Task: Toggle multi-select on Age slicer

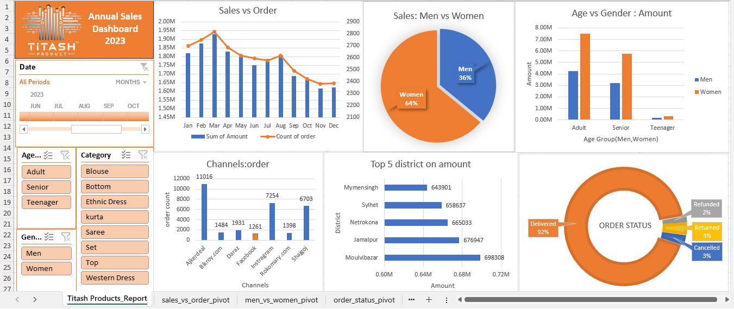Action: click(x=49, y=155)
